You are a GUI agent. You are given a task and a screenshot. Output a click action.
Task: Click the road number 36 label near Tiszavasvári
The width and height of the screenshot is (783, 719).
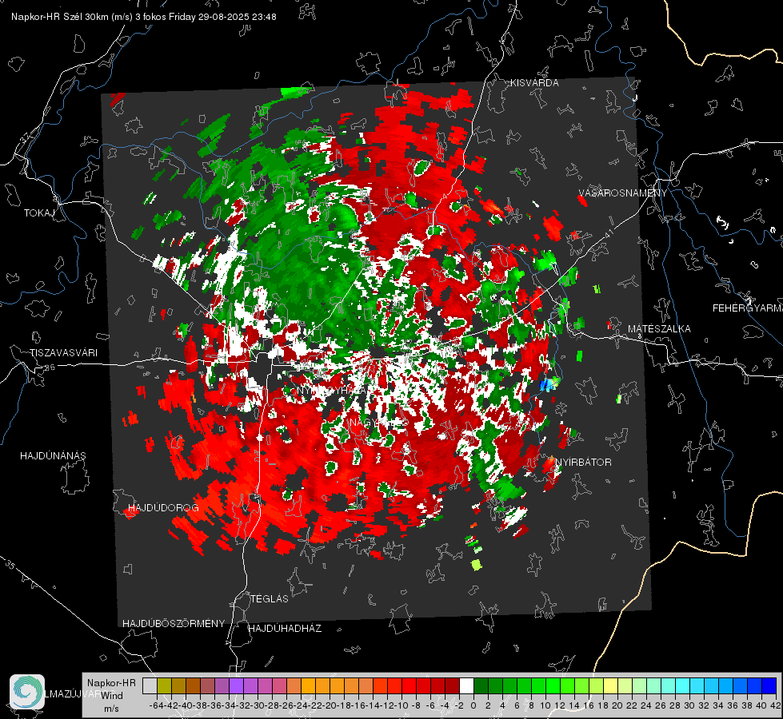(x=50, y=367)
